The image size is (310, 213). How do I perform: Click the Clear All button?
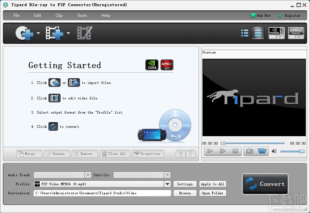115,154
